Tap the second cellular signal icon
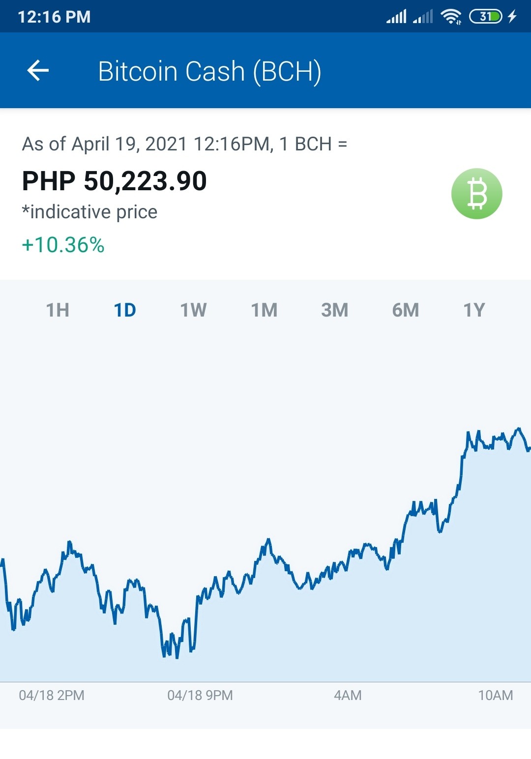 (x=423, y=17)
